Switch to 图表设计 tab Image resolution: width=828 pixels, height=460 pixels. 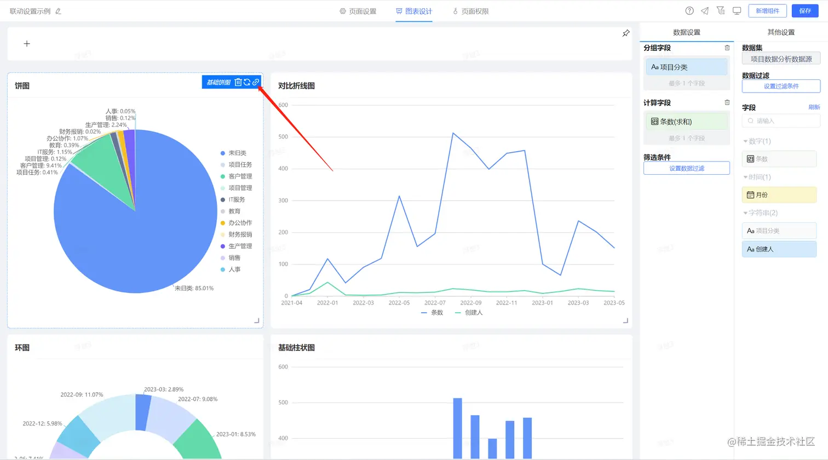click(x=414, y=11)
